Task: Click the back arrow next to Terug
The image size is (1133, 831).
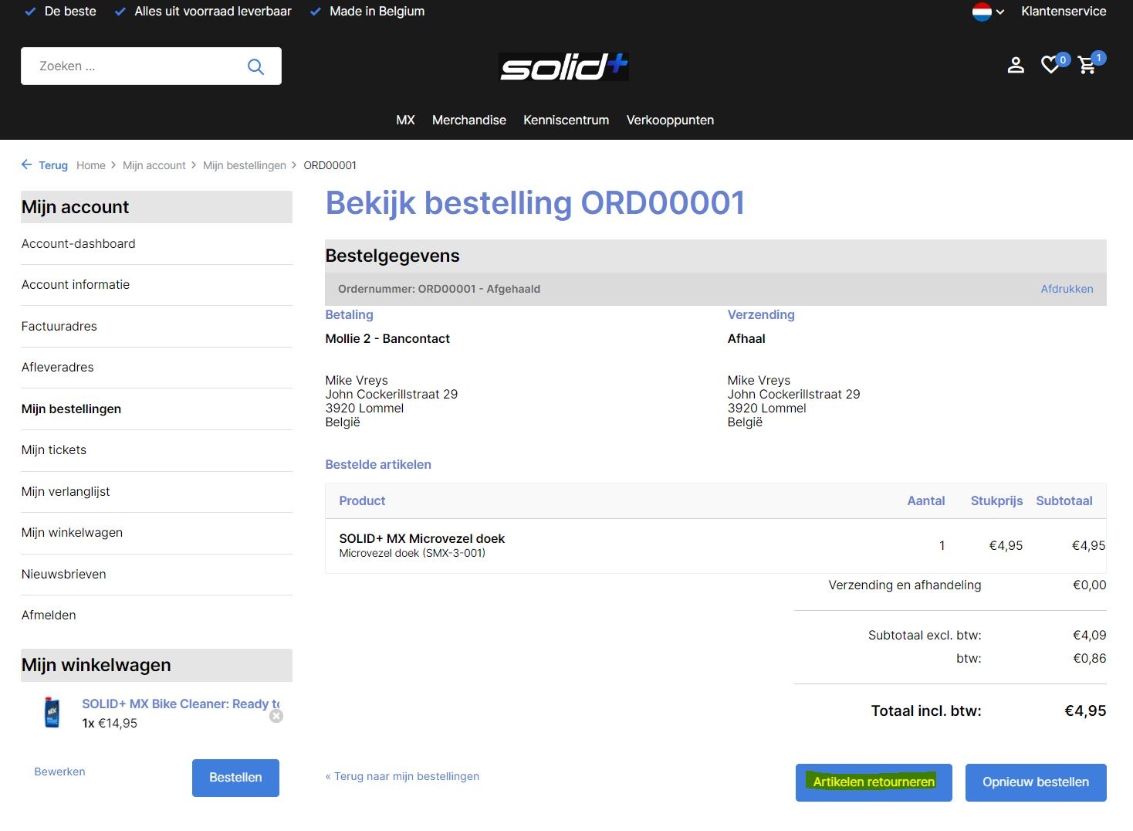Action: [x=26, y=165]
